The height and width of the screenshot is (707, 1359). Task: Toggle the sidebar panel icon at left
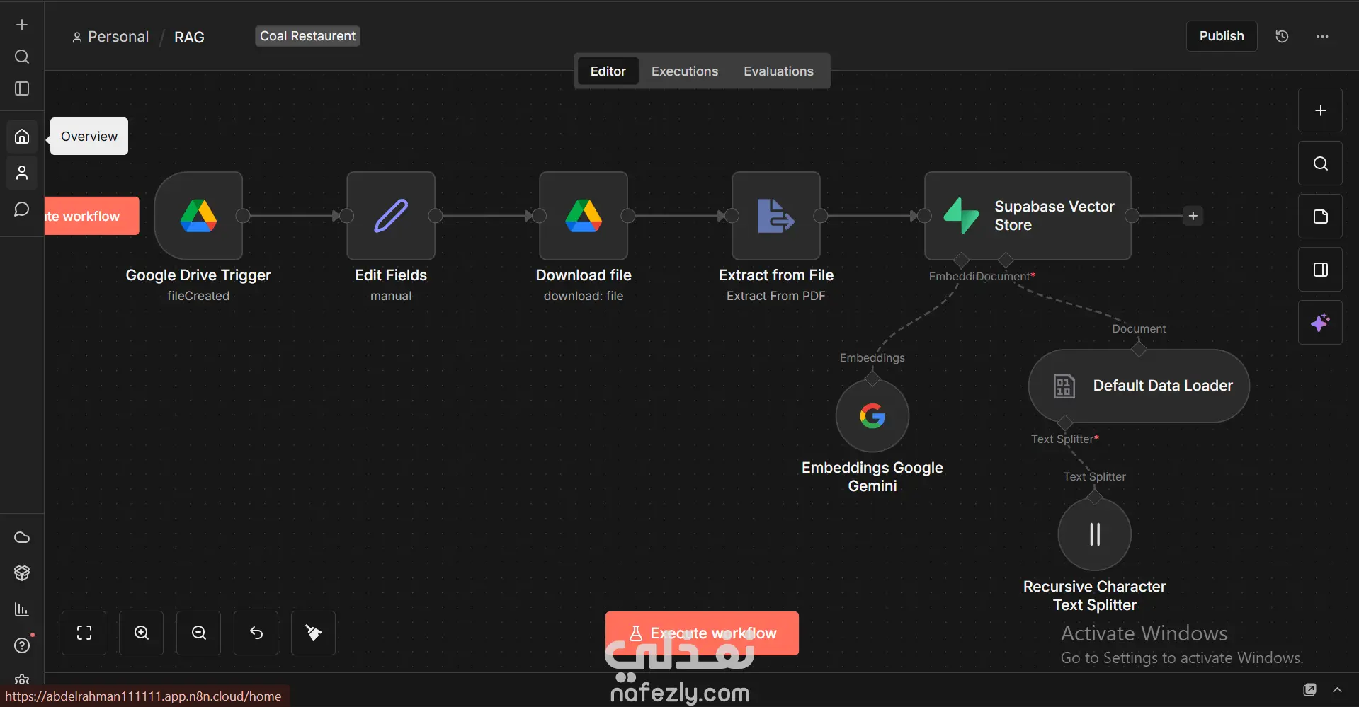[x=22, y=88]
